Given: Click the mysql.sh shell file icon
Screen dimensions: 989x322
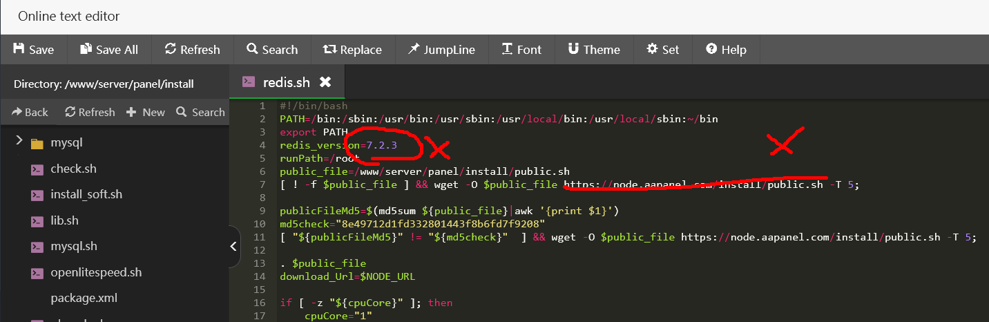Looking at the screenshot, I should (x=37, y=247).
